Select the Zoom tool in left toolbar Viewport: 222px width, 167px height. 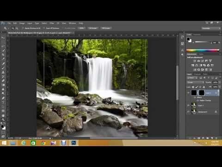[3, 120]
